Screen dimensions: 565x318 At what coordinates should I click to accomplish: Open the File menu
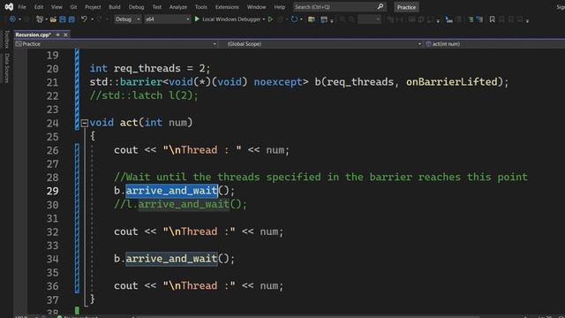pyautogui.click(x=22, y=7)
